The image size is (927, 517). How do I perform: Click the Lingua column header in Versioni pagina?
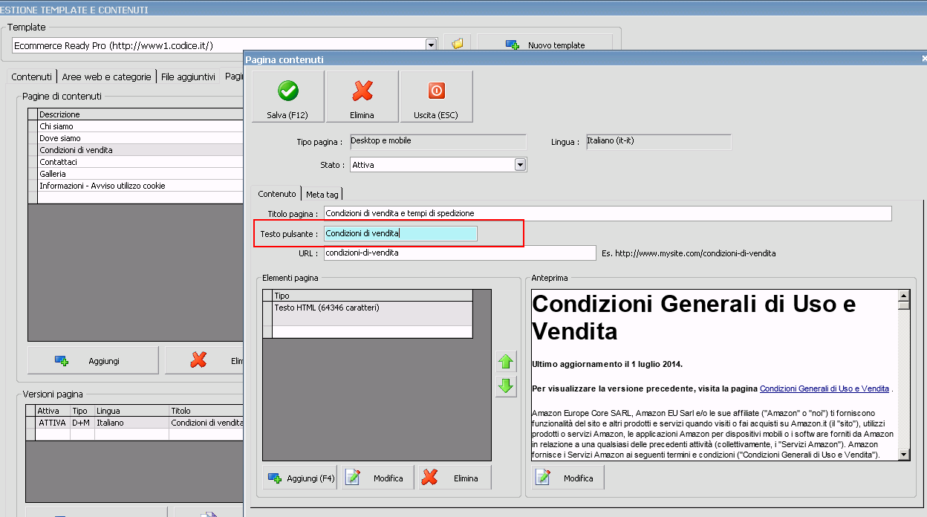pos(131,410)
